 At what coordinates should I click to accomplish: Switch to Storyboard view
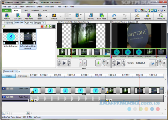[23, 76]
